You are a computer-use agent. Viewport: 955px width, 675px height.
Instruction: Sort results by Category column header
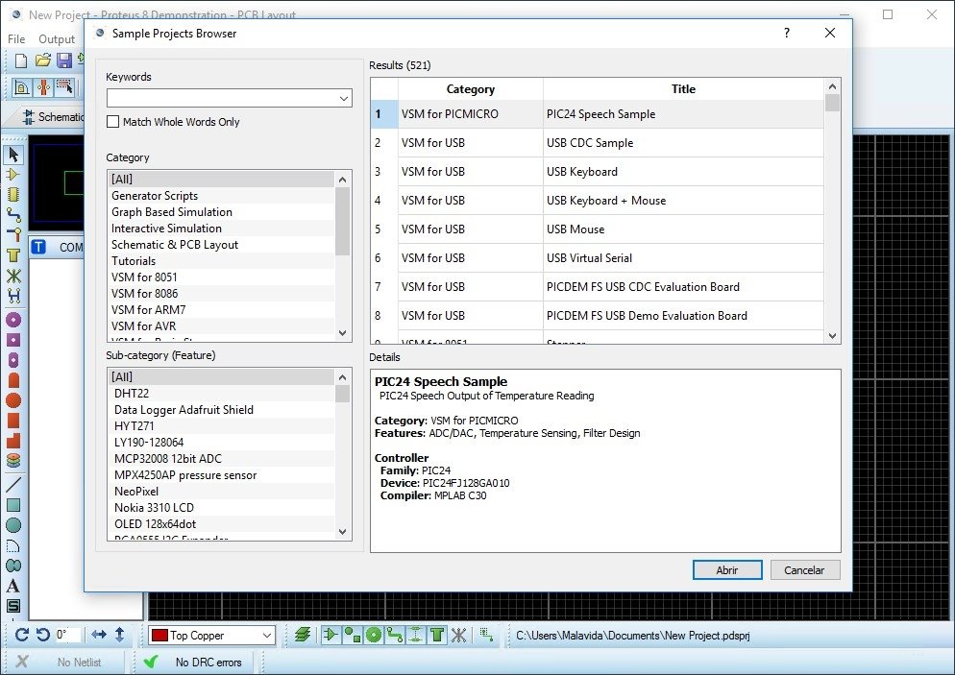470,89
